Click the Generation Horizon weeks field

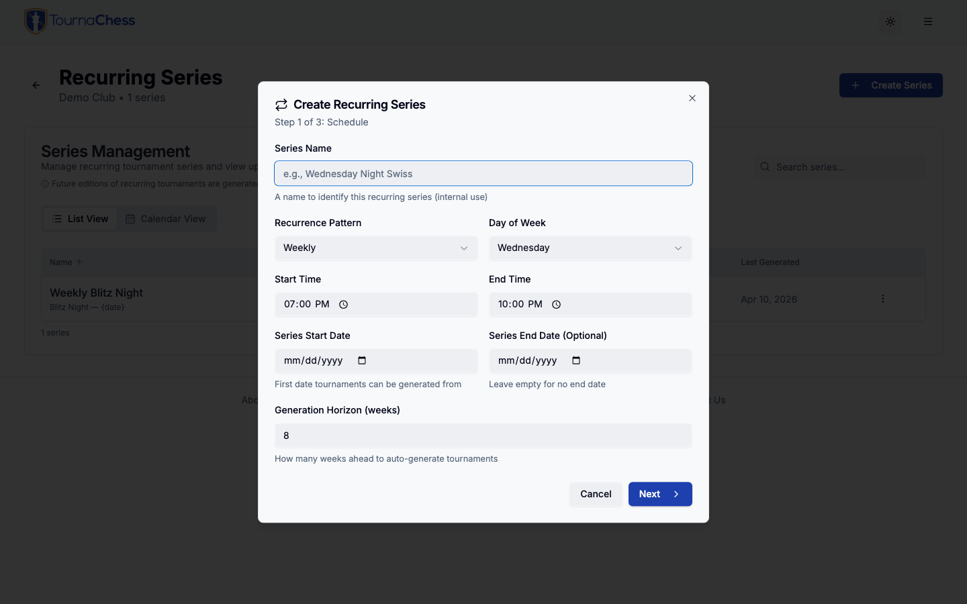coord(483,436)
